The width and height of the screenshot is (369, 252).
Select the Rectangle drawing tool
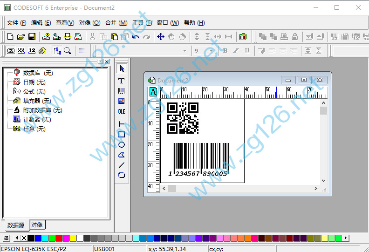pyautogui.click(x=122, y=134)
